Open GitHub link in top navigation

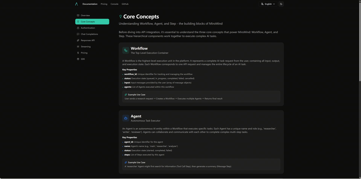point(125,4)
